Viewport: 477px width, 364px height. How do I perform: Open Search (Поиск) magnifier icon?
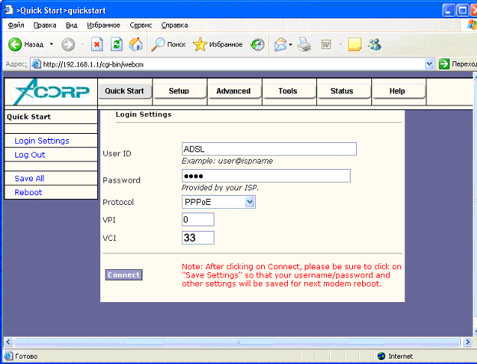tap(159, 44)
